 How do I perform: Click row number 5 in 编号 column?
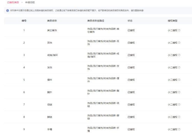tap(24, 80)
